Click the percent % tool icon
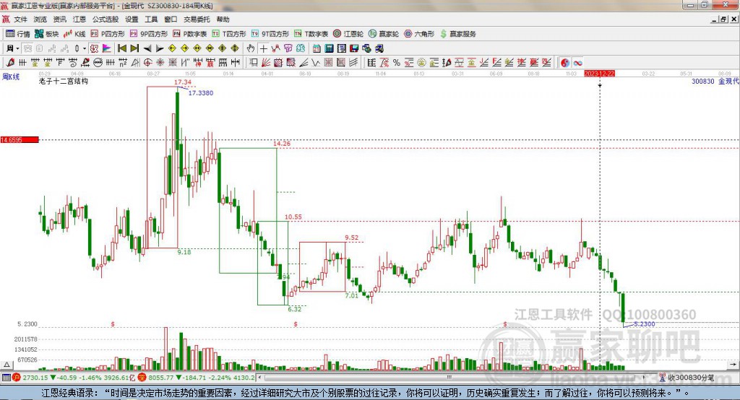Image resolution: width=740 pixels, height=400 pixels. point(397,62)
